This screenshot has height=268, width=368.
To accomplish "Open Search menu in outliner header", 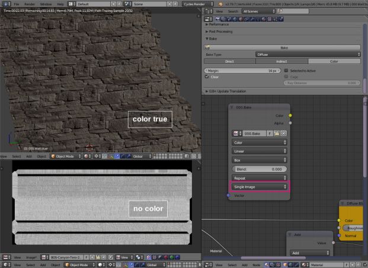I will click(x=233, y=11).
